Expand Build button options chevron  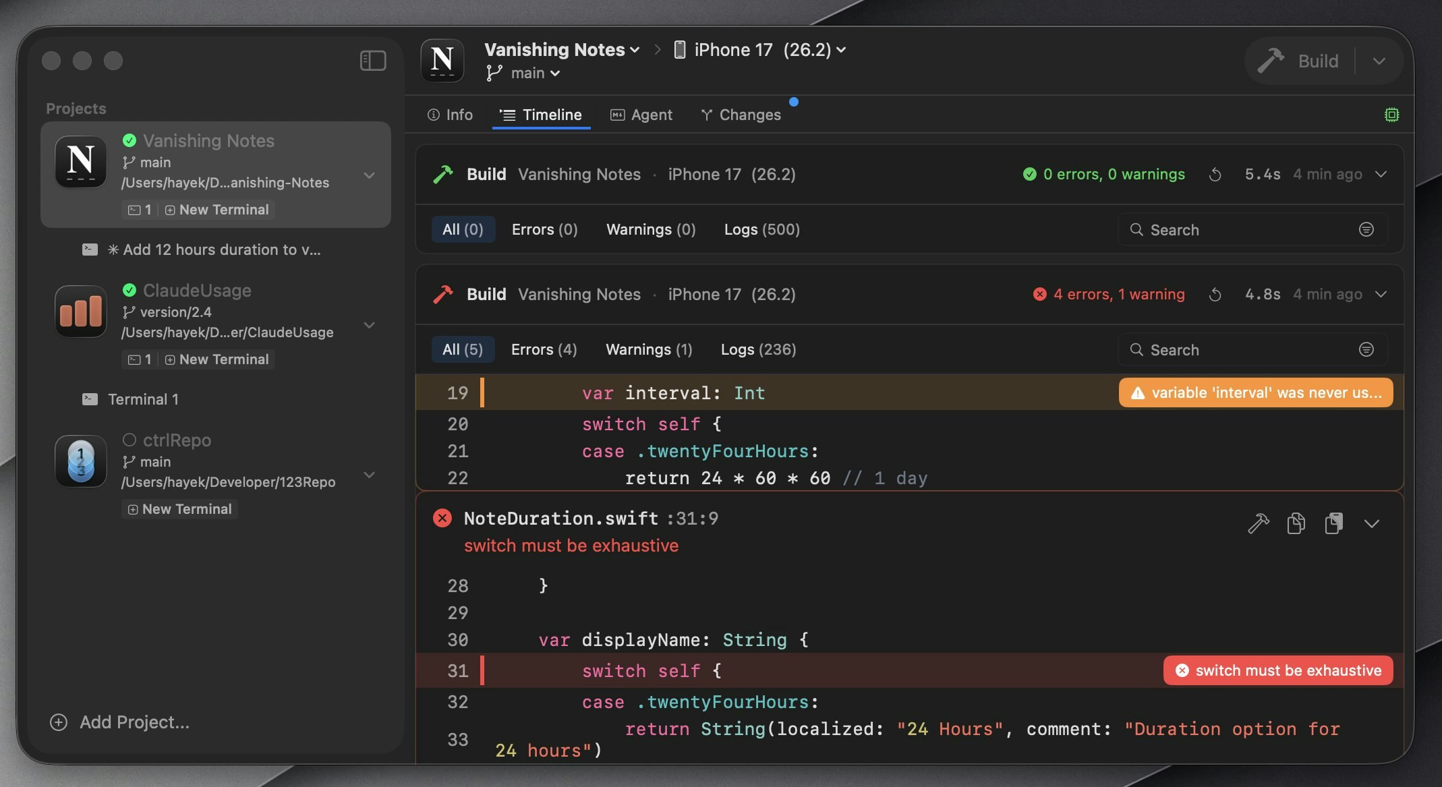[1379, 61]
